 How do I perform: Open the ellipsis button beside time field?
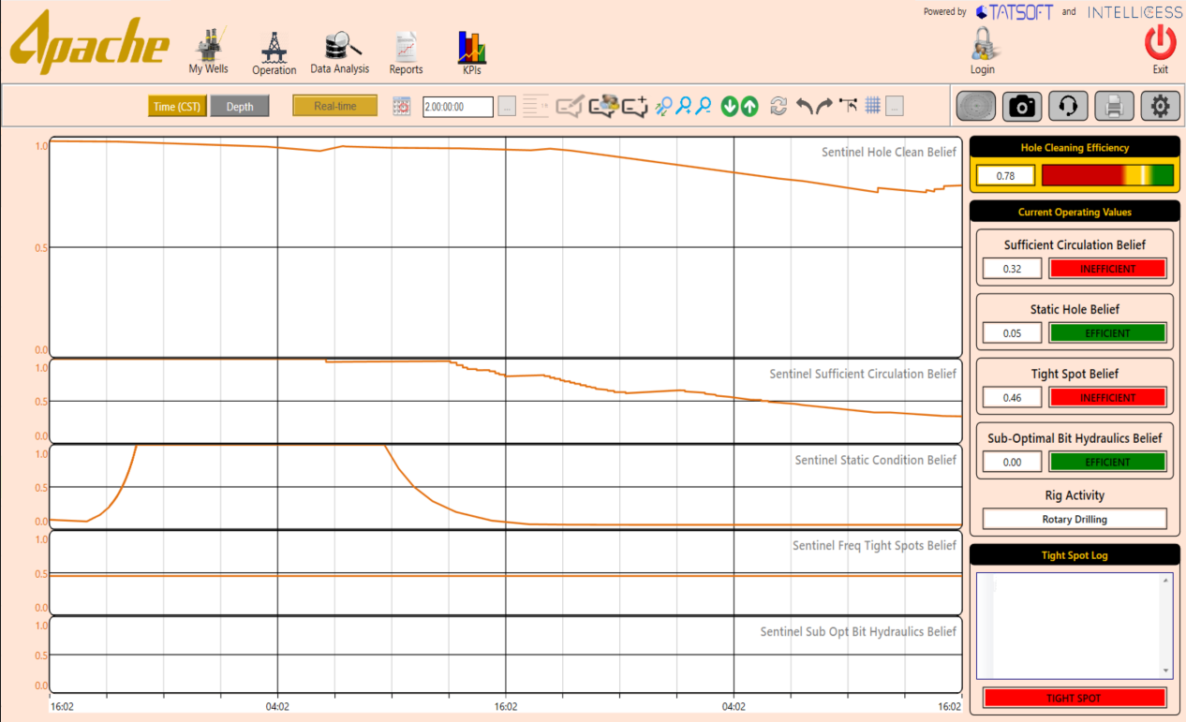[x=507, y=107]
